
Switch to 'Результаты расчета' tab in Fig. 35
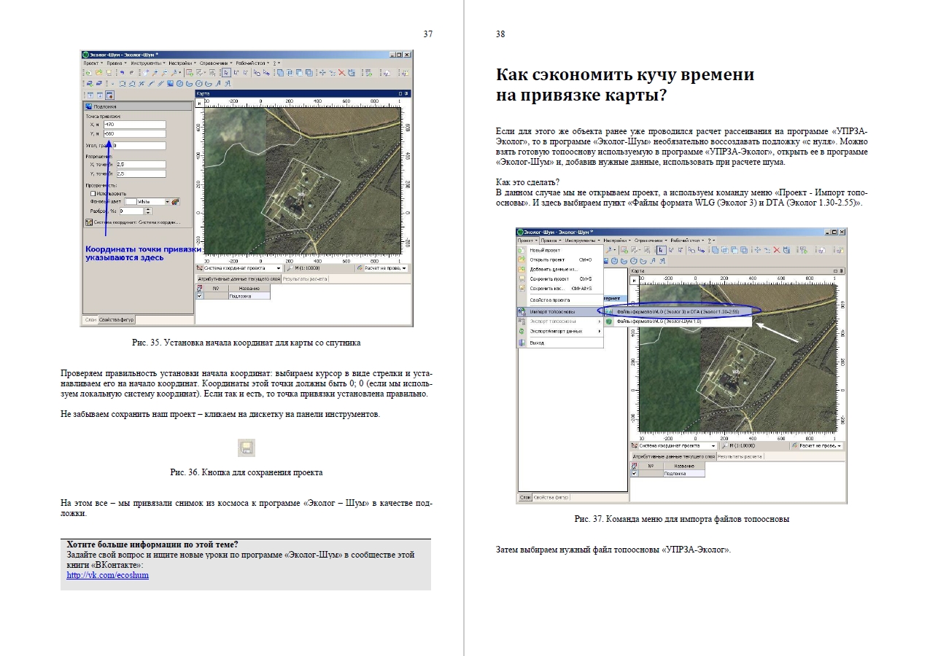point(305,278)
